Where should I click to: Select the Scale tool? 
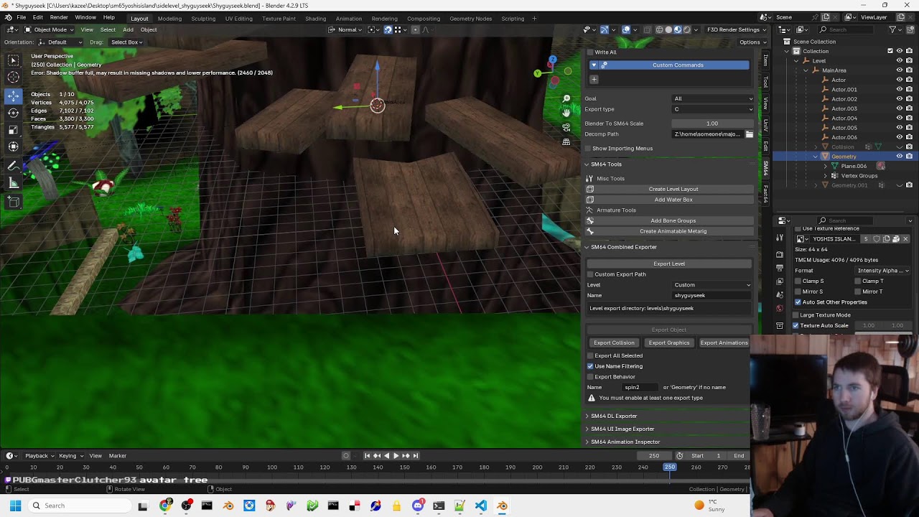[14, 130]
